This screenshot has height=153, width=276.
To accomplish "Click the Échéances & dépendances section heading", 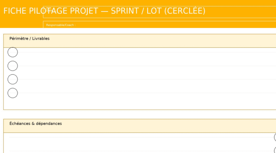I will (x=36, y=123).
